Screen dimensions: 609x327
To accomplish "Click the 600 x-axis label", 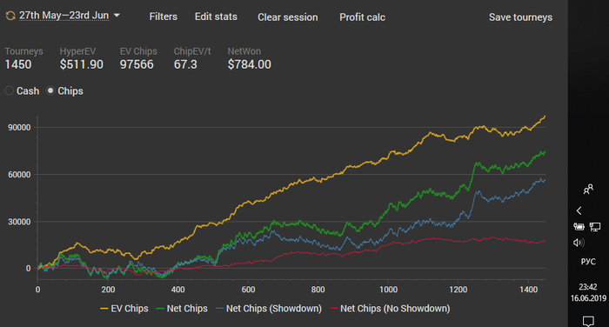I will point(248,290).
